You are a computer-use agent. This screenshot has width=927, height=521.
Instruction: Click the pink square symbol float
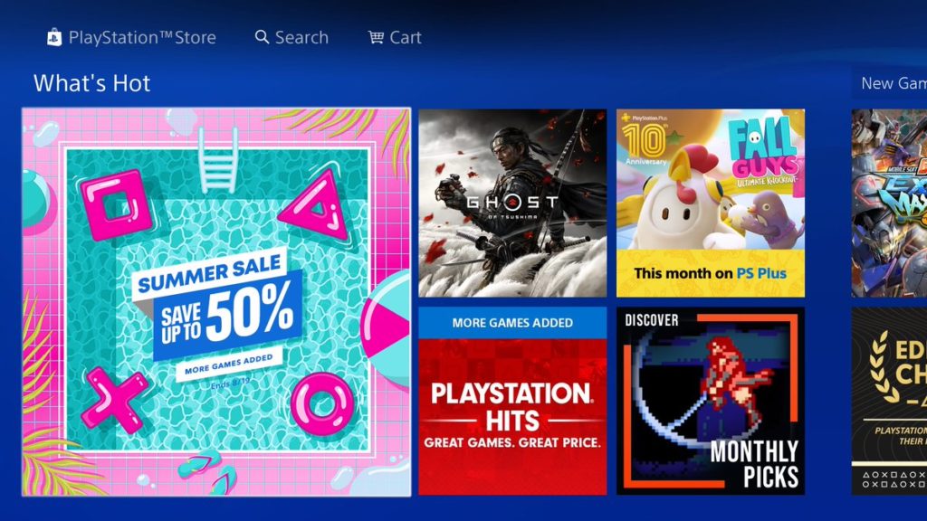[115, 204]
